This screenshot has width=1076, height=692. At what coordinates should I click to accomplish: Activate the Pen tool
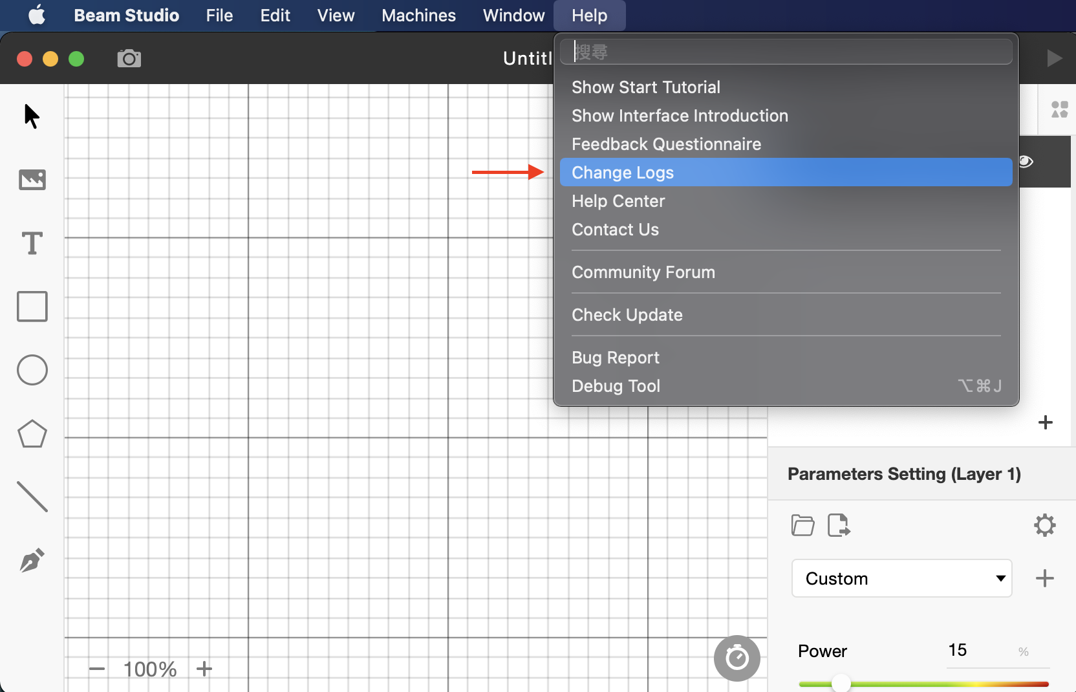click(32, 560)
